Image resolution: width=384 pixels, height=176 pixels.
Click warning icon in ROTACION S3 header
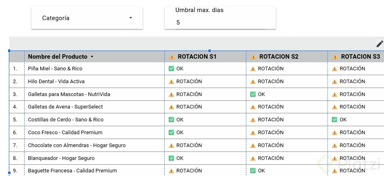pyautogui.click(x=335, y=57)
